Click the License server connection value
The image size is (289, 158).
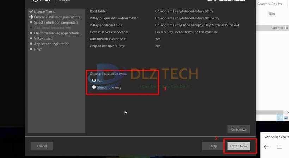pyautogui.click(x=186, y=32)
